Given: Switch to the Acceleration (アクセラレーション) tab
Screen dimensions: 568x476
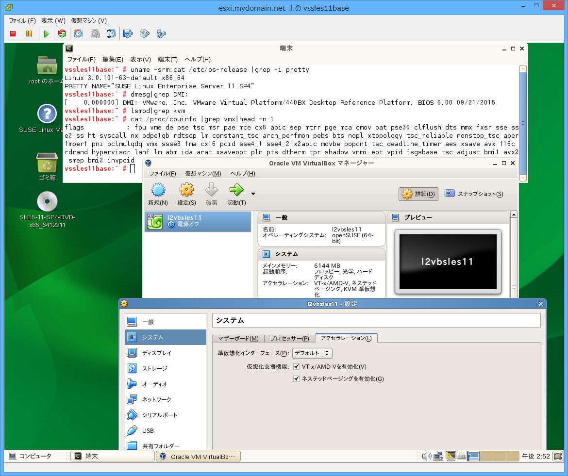Looking at the screenshot, I should [346, 338].
